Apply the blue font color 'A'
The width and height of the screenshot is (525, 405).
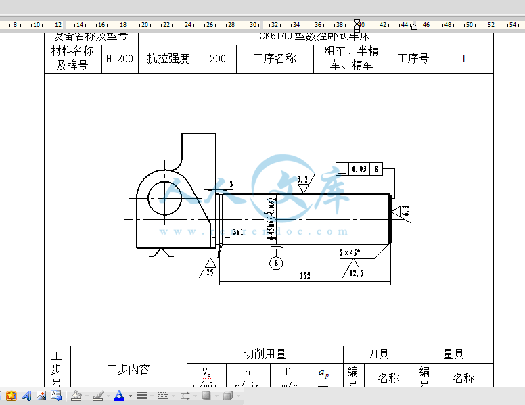point(119,396)
